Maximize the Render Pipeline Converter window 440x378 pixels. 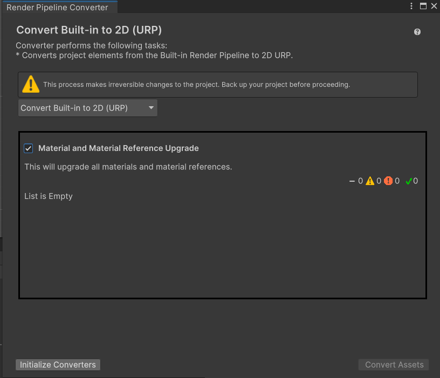coord(423,6)
